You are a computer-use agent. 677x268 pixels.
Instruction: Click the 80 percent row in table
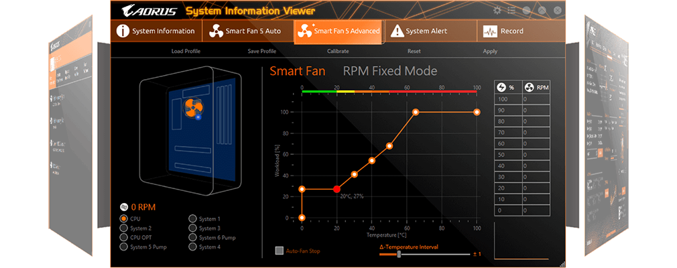tap(522, 122)
